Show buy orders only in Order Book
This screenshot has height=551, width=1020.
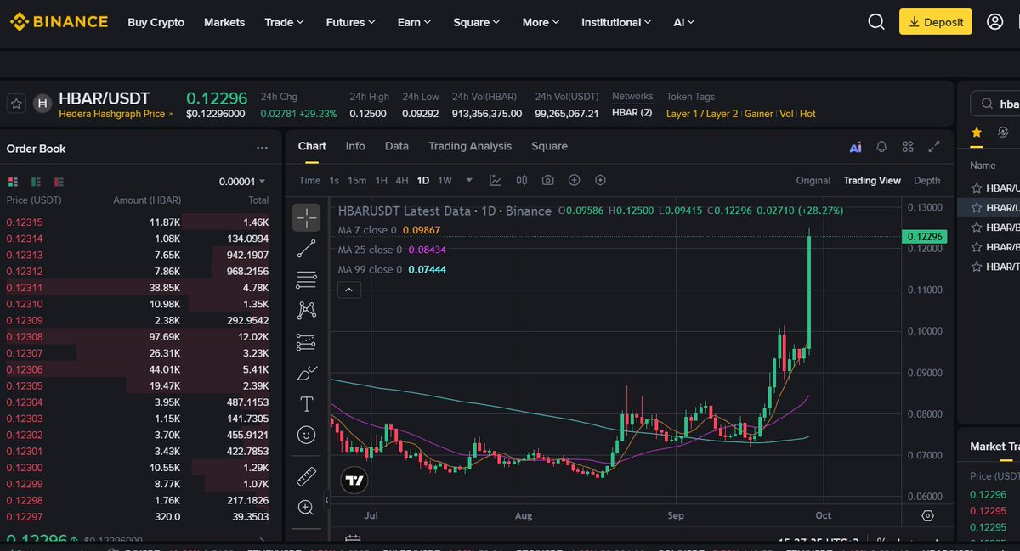coord(36,182)
